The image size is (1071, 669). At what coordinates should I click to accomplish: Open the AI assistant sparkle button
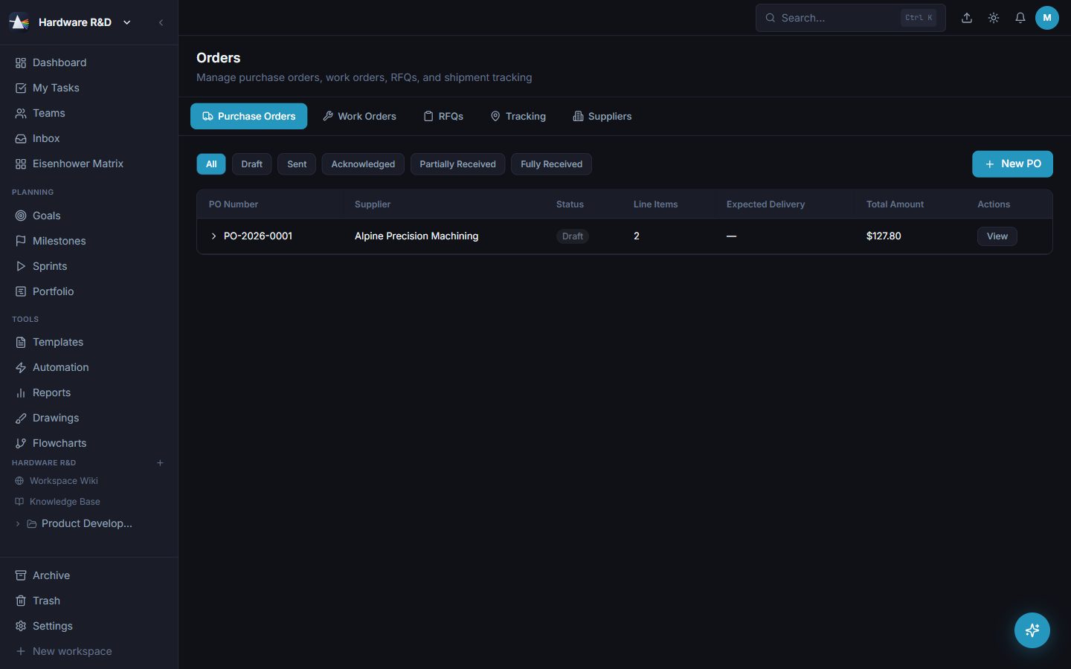point(1032,630)
